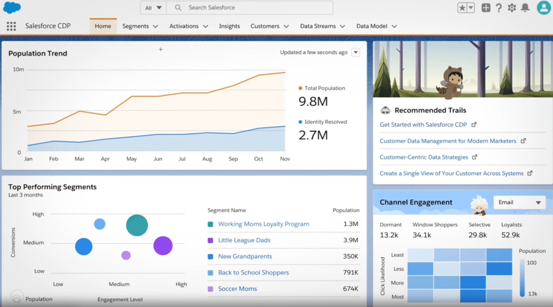
Task: Open the Population Trend options dropdown
Action: pos(356,52)
